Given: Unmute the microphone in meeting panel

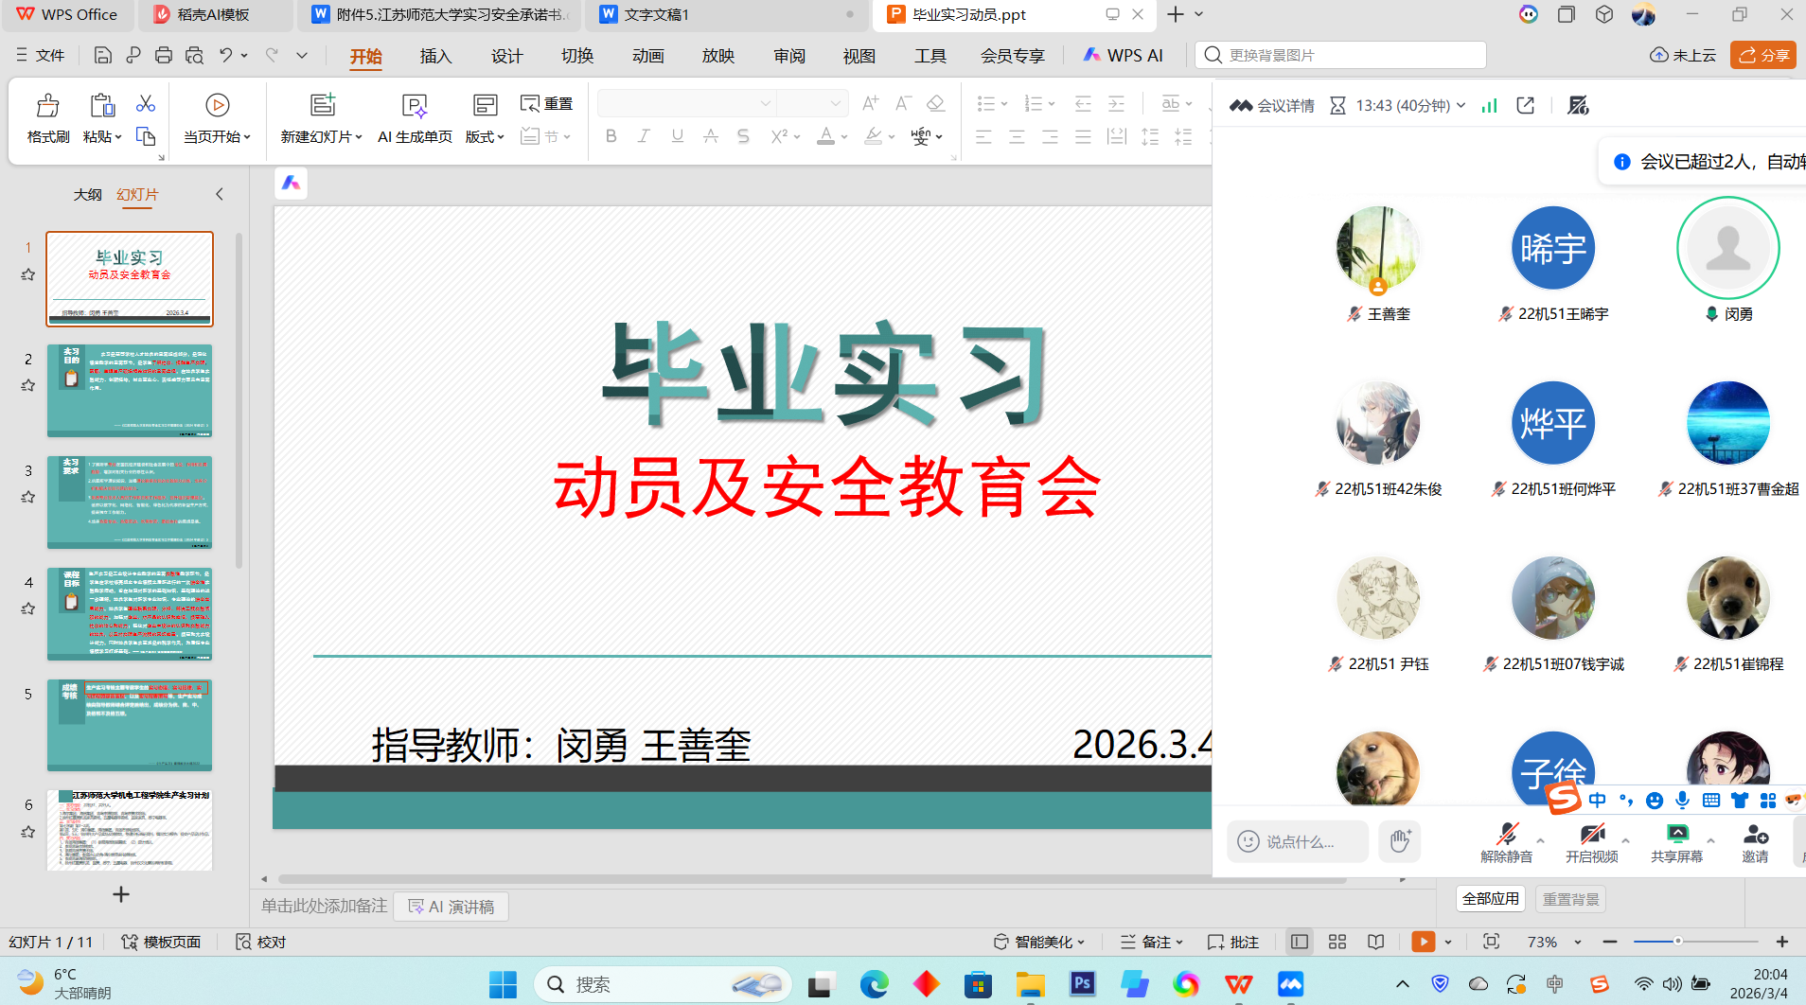Looking at the screenshot, I should pyautogui.click(x=1506, y=835).
